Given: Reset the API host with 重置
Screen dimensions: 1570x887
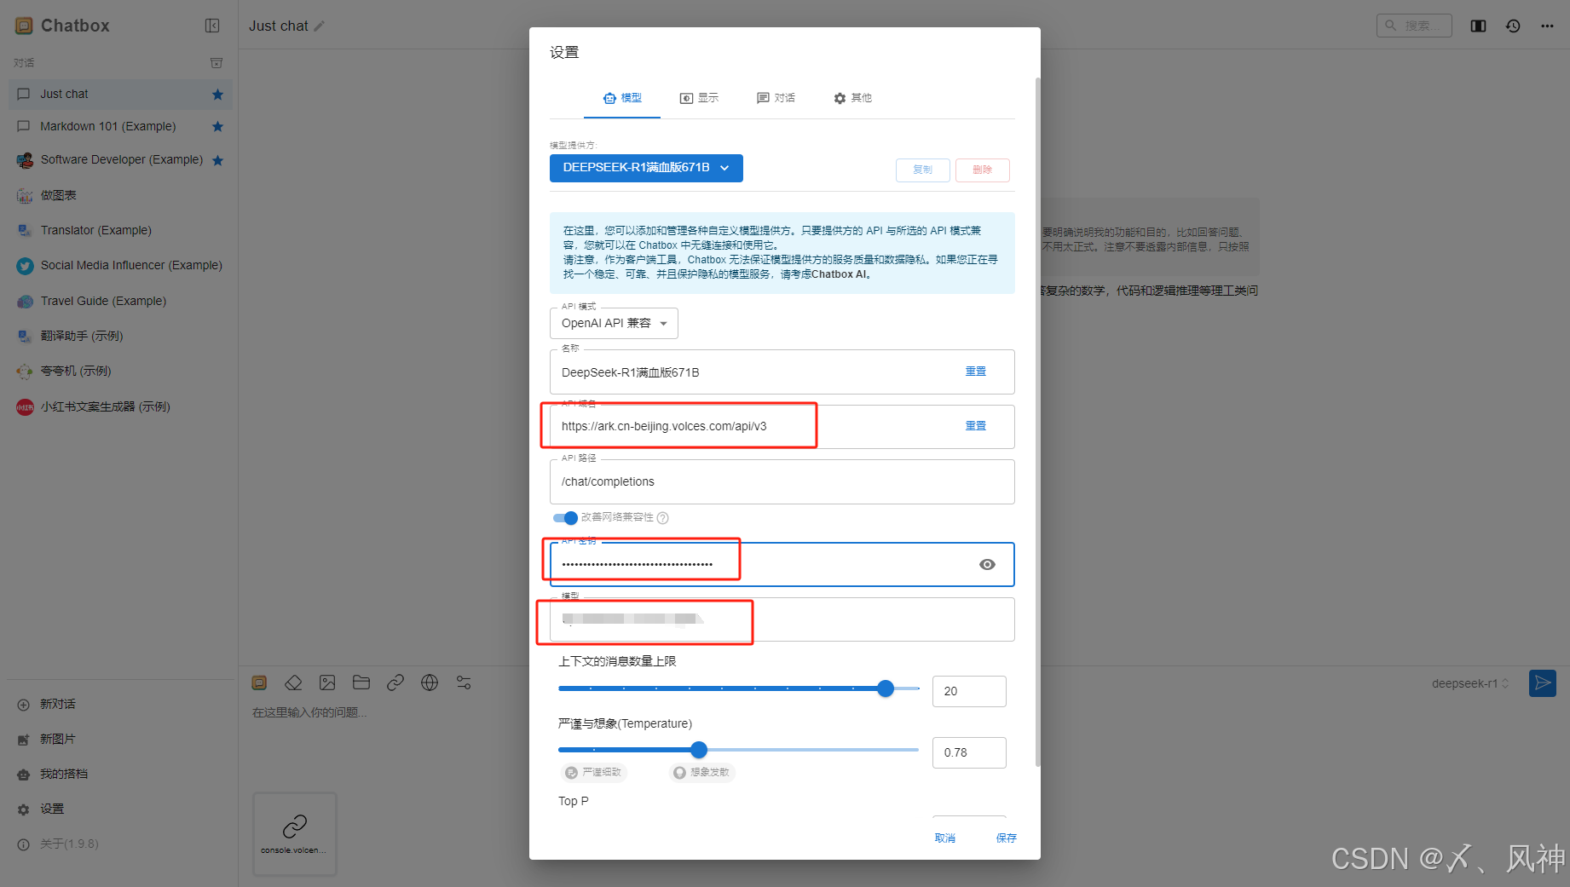Looking at the screenshot, I should (x=975, y=426).
